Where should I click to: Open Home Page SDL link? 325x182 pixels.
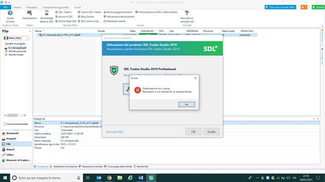tap(66, 21)
